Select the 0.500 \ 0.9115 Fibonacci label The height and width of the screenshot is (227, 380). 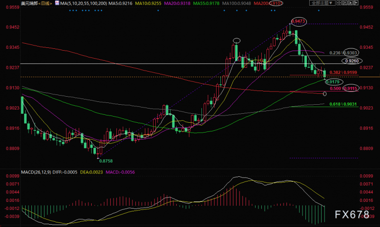click(x=343, y=89)
